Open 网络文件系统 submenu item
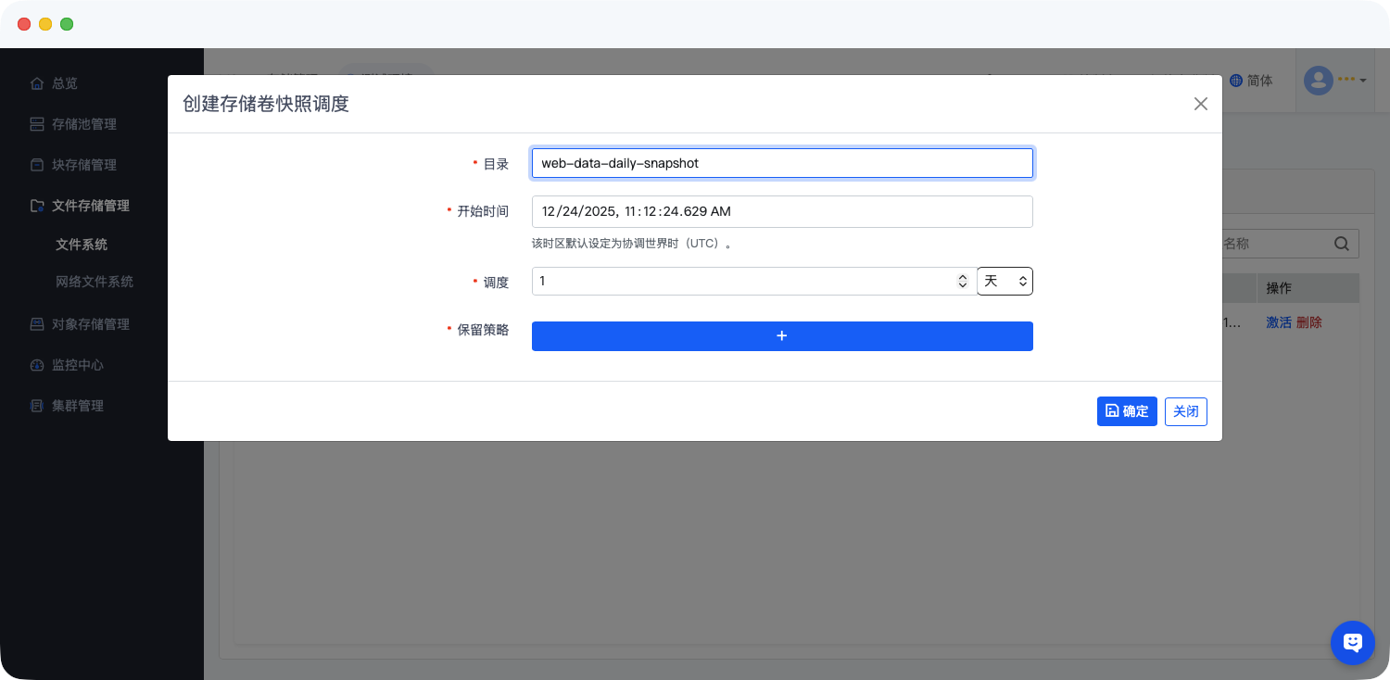 pos(95,282)
